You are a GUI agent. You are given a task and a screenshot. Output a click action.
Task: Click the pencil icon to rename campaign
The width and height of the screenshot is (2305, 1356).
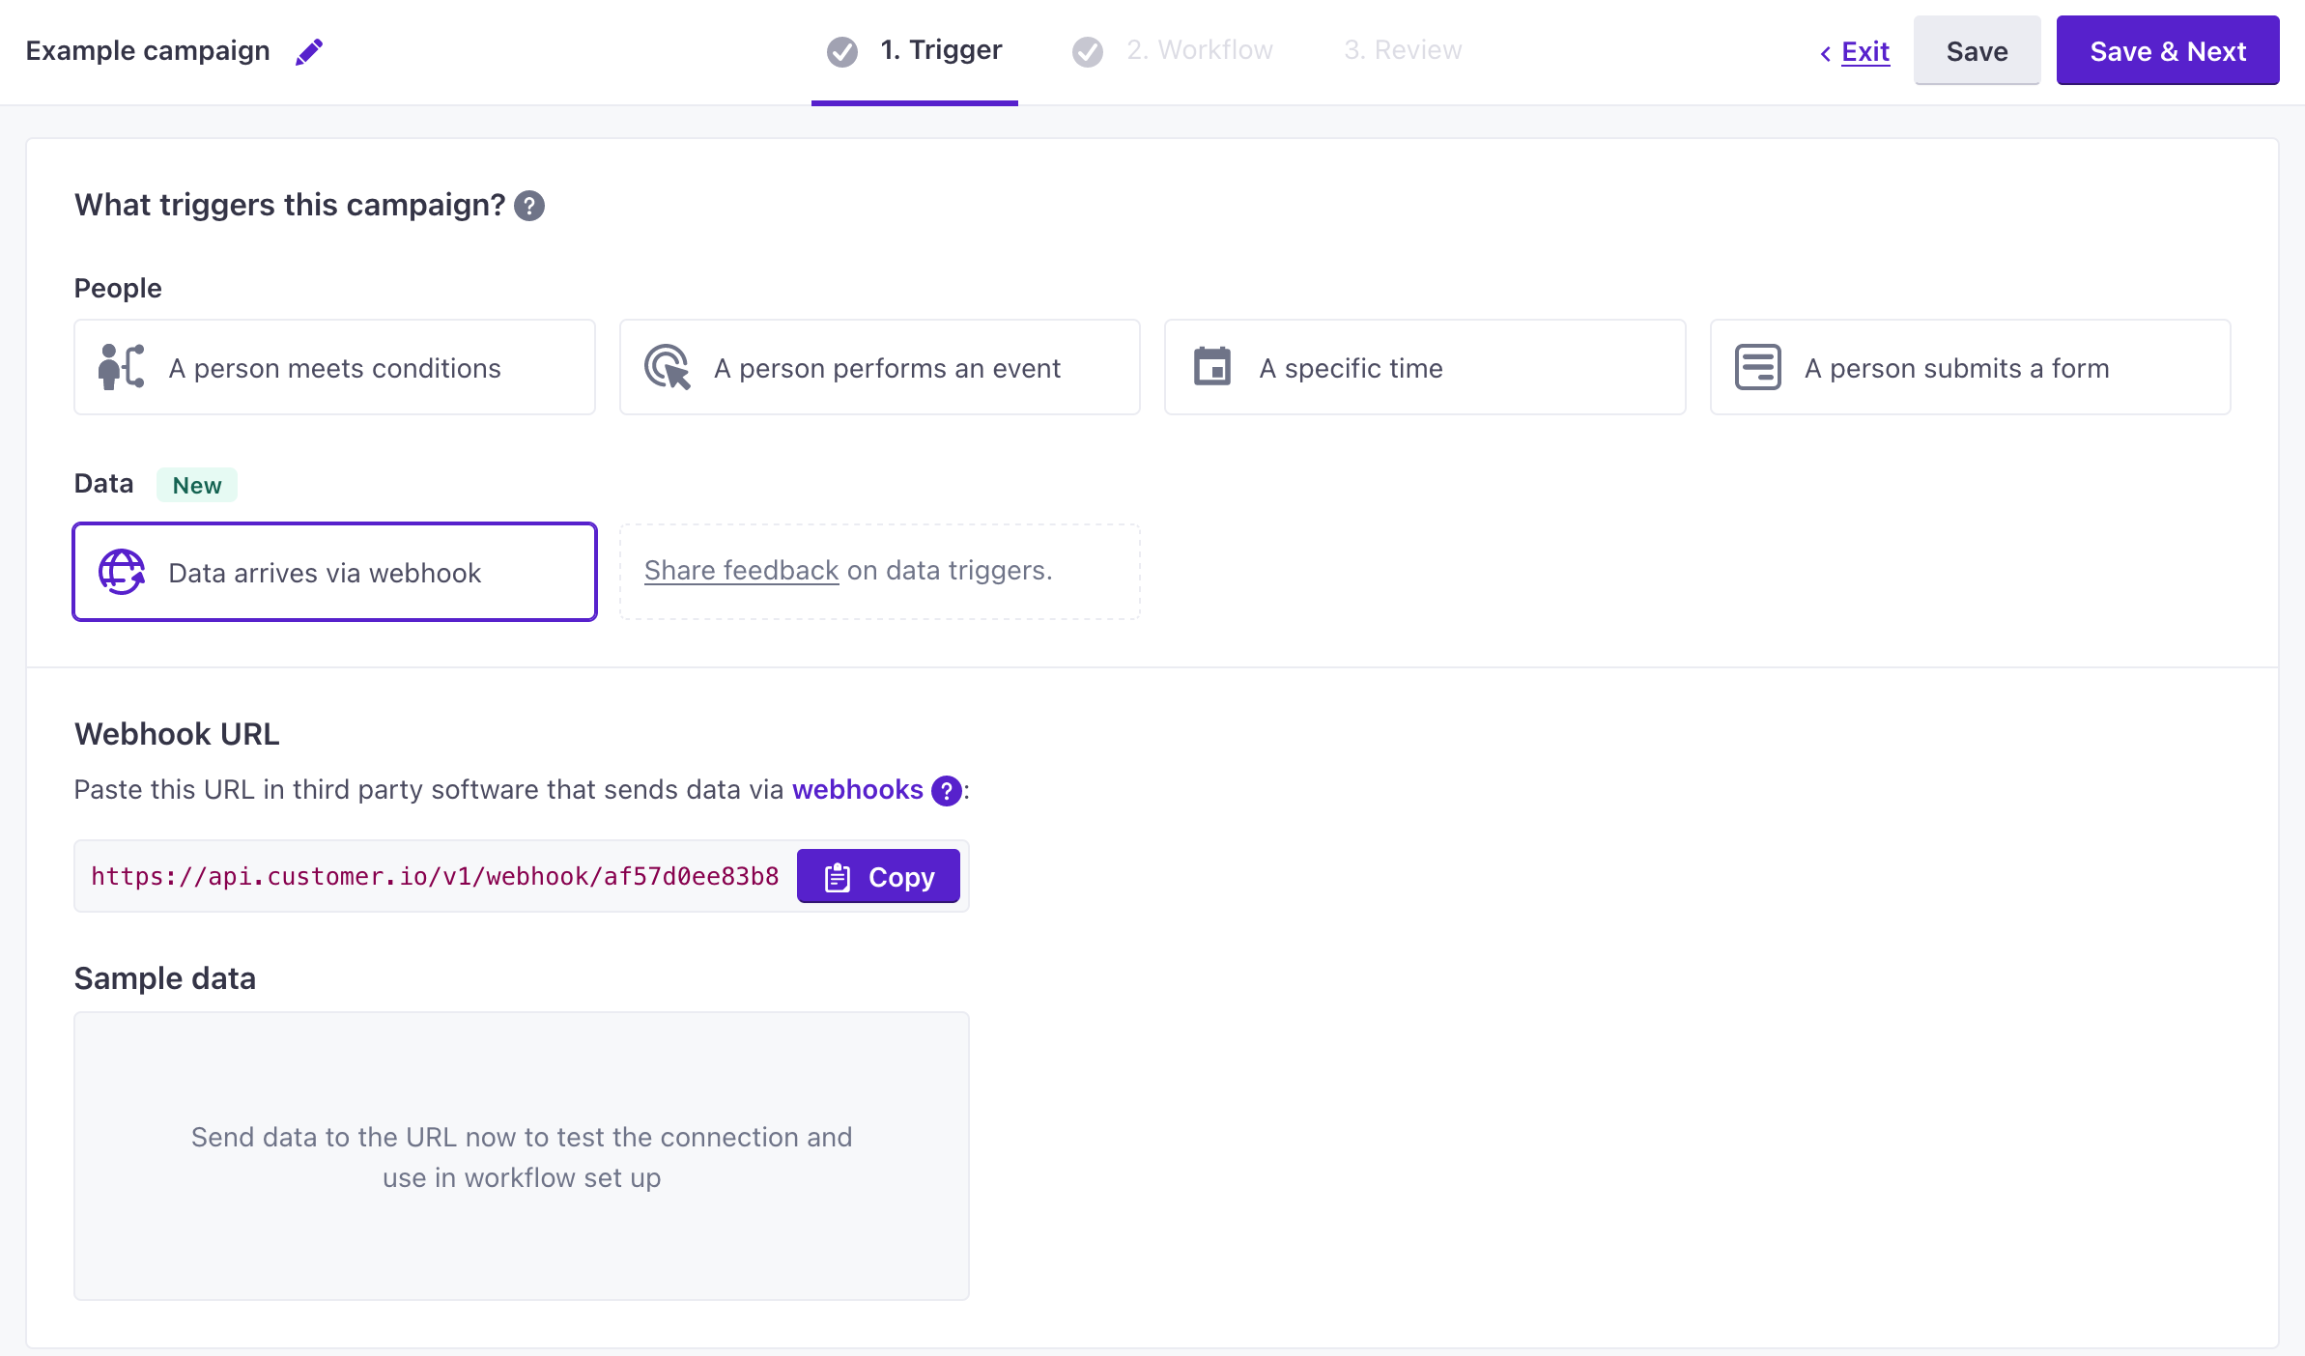309,51
